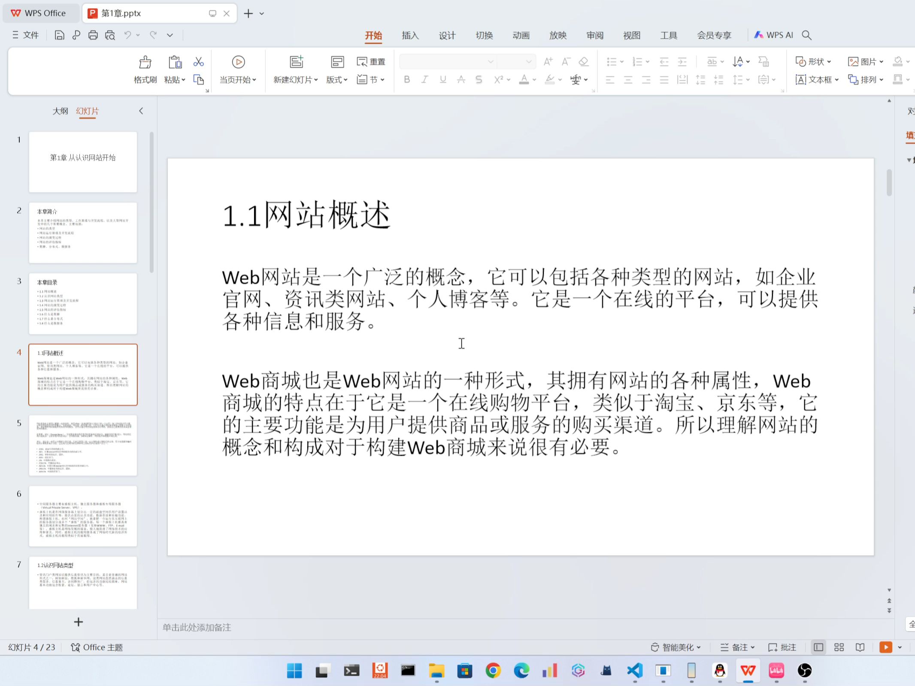Open the Slide Show (放映) tab

(x=558, y=35)
